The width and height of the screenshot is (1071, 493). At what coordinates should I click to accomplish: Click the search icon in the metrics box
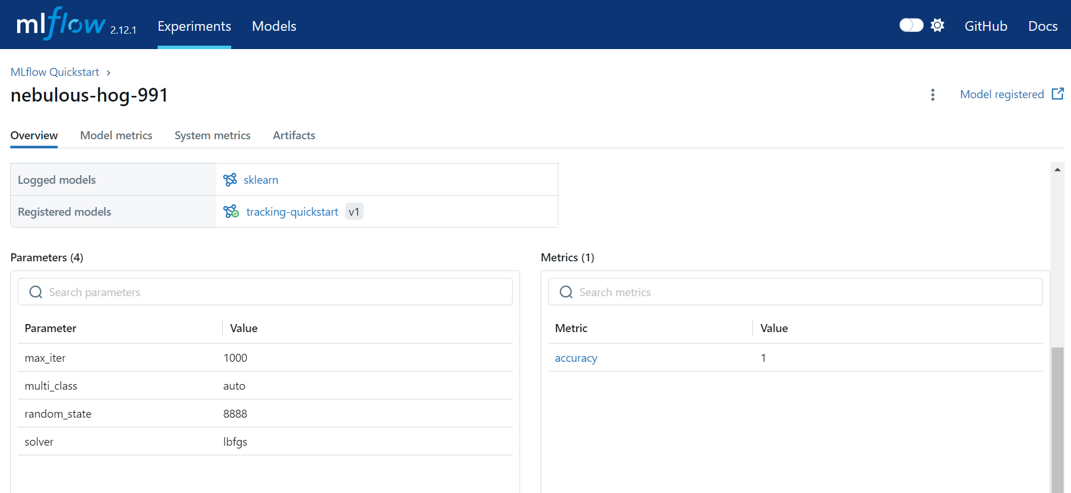click(x=566, y=292)
